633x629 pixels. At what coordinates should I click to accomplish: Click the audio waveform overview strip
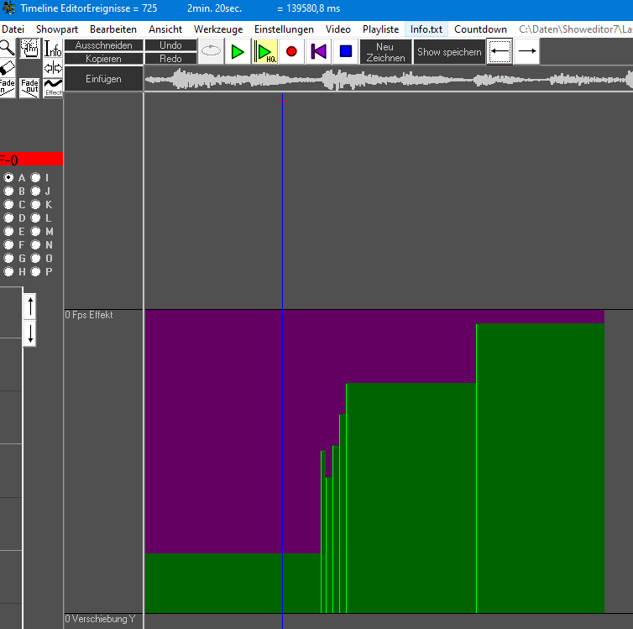(x=388, y=80)
